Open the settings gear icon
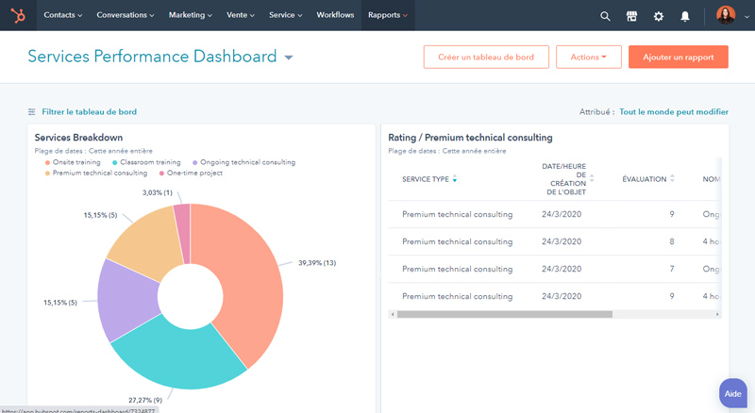 (x=658, y=16)
